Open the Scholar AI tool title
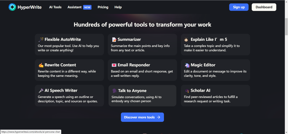 (x=200, y=91)
